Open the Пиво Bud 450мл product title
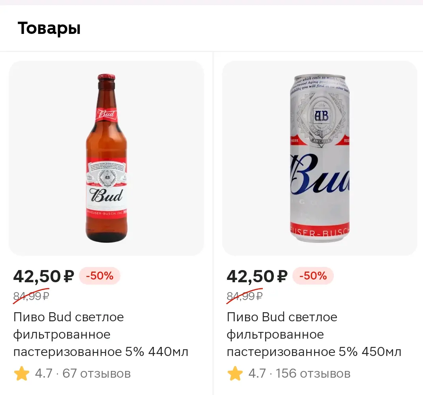This screenshot has height=395, width=423. pos(314,334)
